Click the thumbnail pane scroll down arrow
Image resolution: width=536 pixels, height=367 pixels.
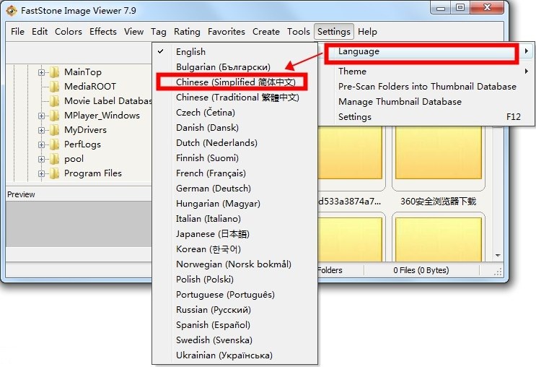tap(498, 256)
